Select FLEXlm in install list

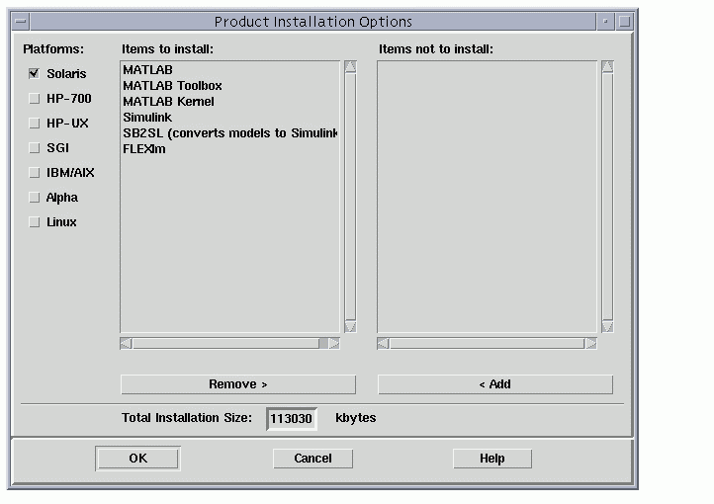click(x=230, y=149)
